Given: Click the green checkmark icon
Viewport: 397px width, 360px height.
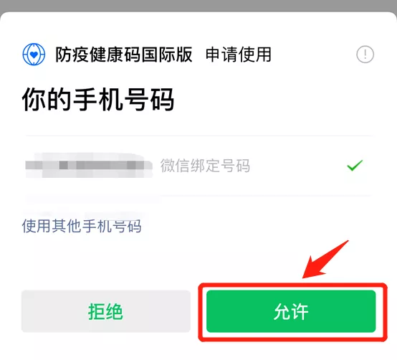Looking at the screenshot, I should [355, 166].
